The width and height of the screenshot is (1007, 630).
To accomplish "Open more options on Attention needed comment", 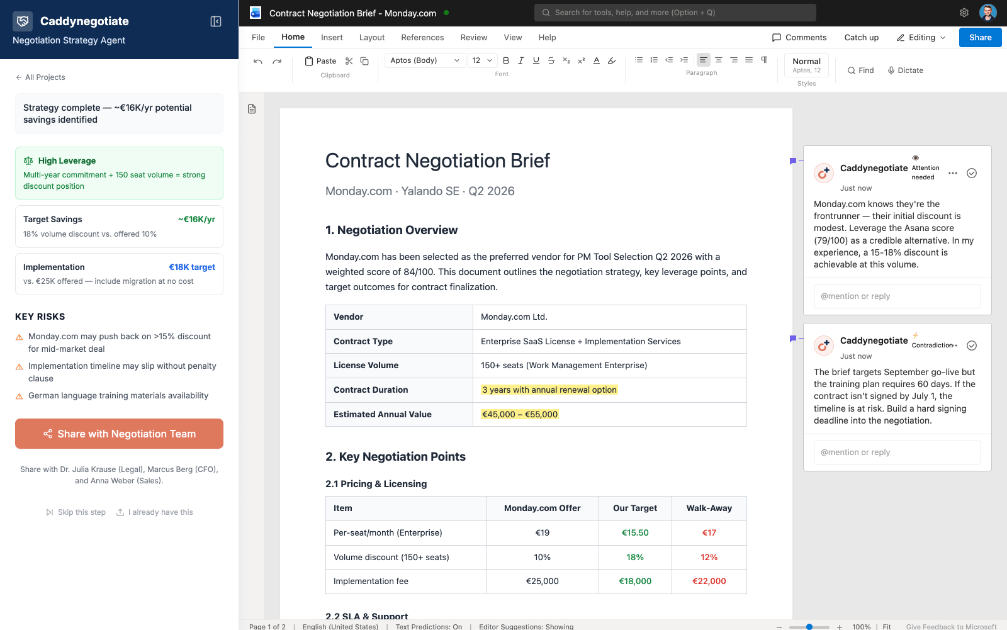I will tap(953, 173).
